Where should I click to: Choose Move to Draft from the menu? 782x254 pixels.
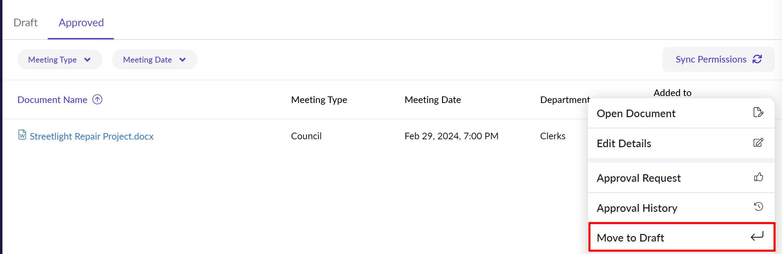(x=630, y=238)
